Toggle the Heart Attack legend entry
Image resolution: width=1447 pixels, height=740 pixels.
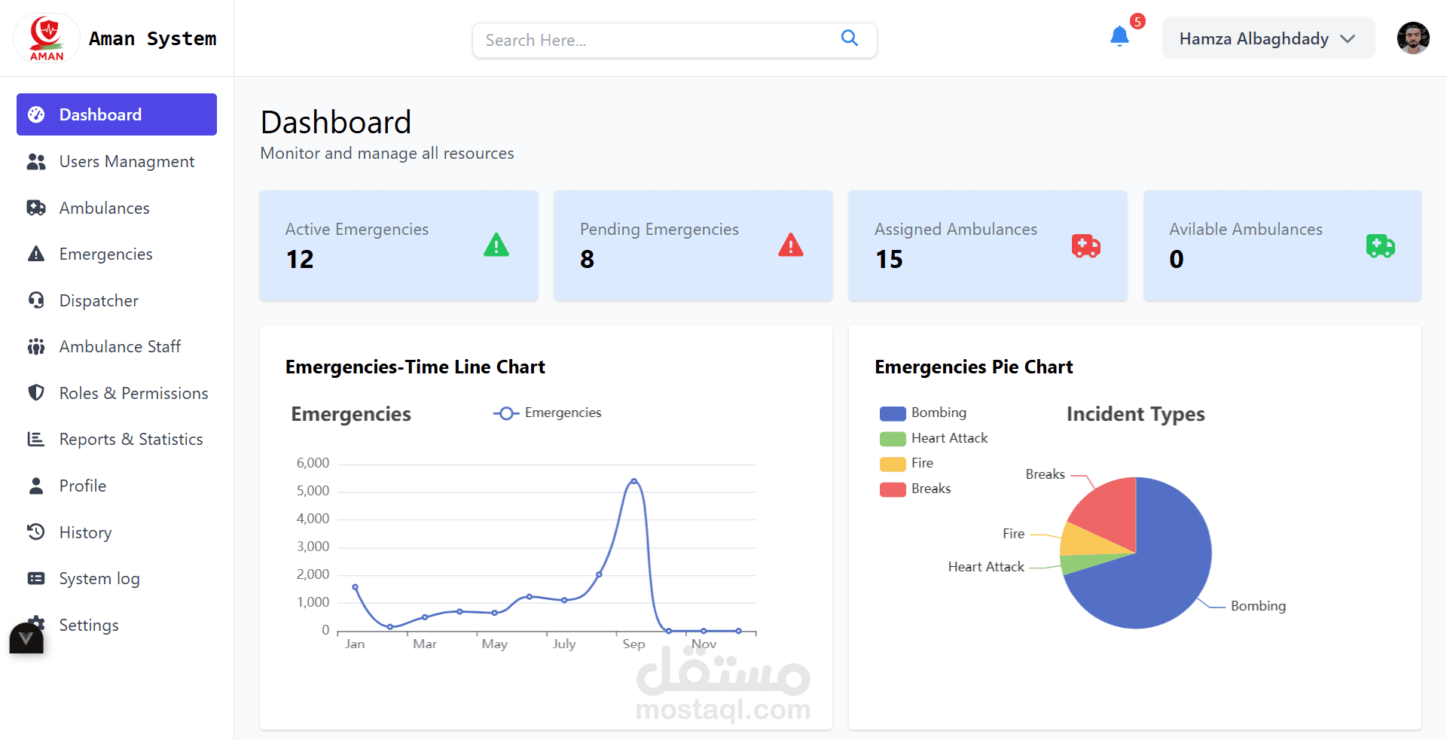[x=934, y=438]
